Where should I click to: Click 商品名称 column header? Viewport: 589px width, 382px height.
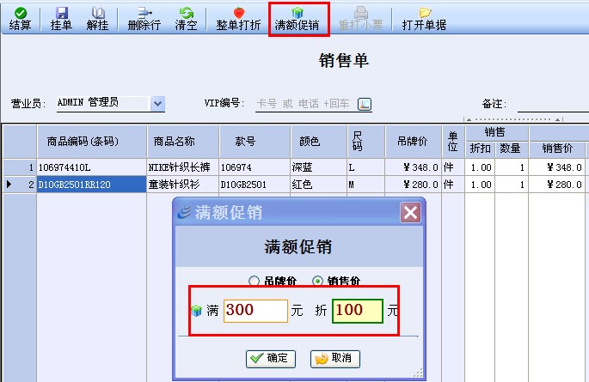pos(182,142)
